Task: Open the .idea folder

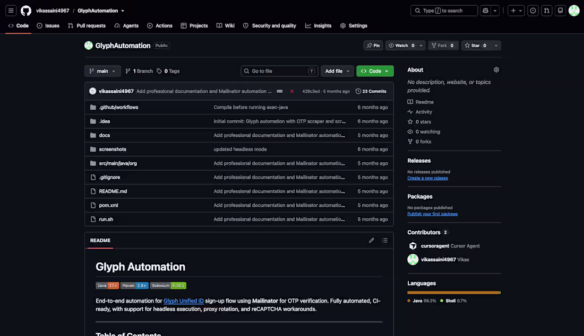Action: pos(104,121)
